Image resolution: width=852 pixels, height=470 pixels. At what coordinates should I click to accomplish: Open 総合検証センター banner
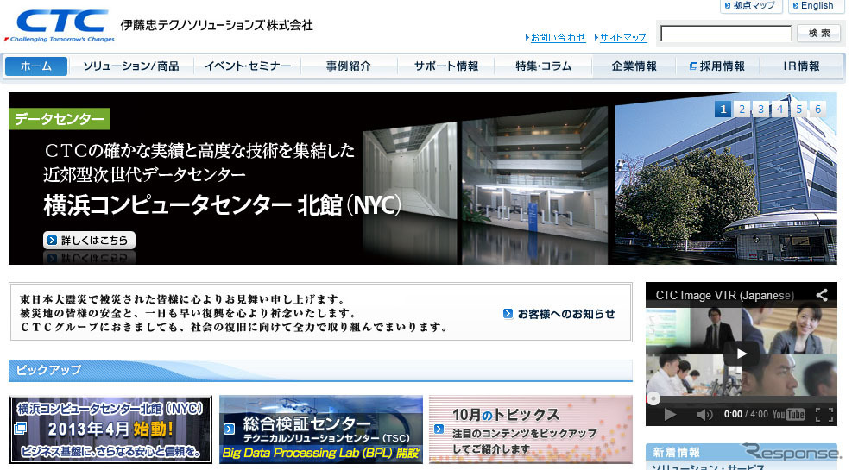click(320, 429)
